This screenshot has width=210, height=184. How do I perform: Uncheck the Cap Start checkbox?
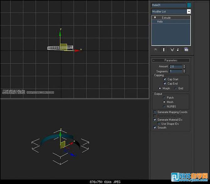(165, 79)
